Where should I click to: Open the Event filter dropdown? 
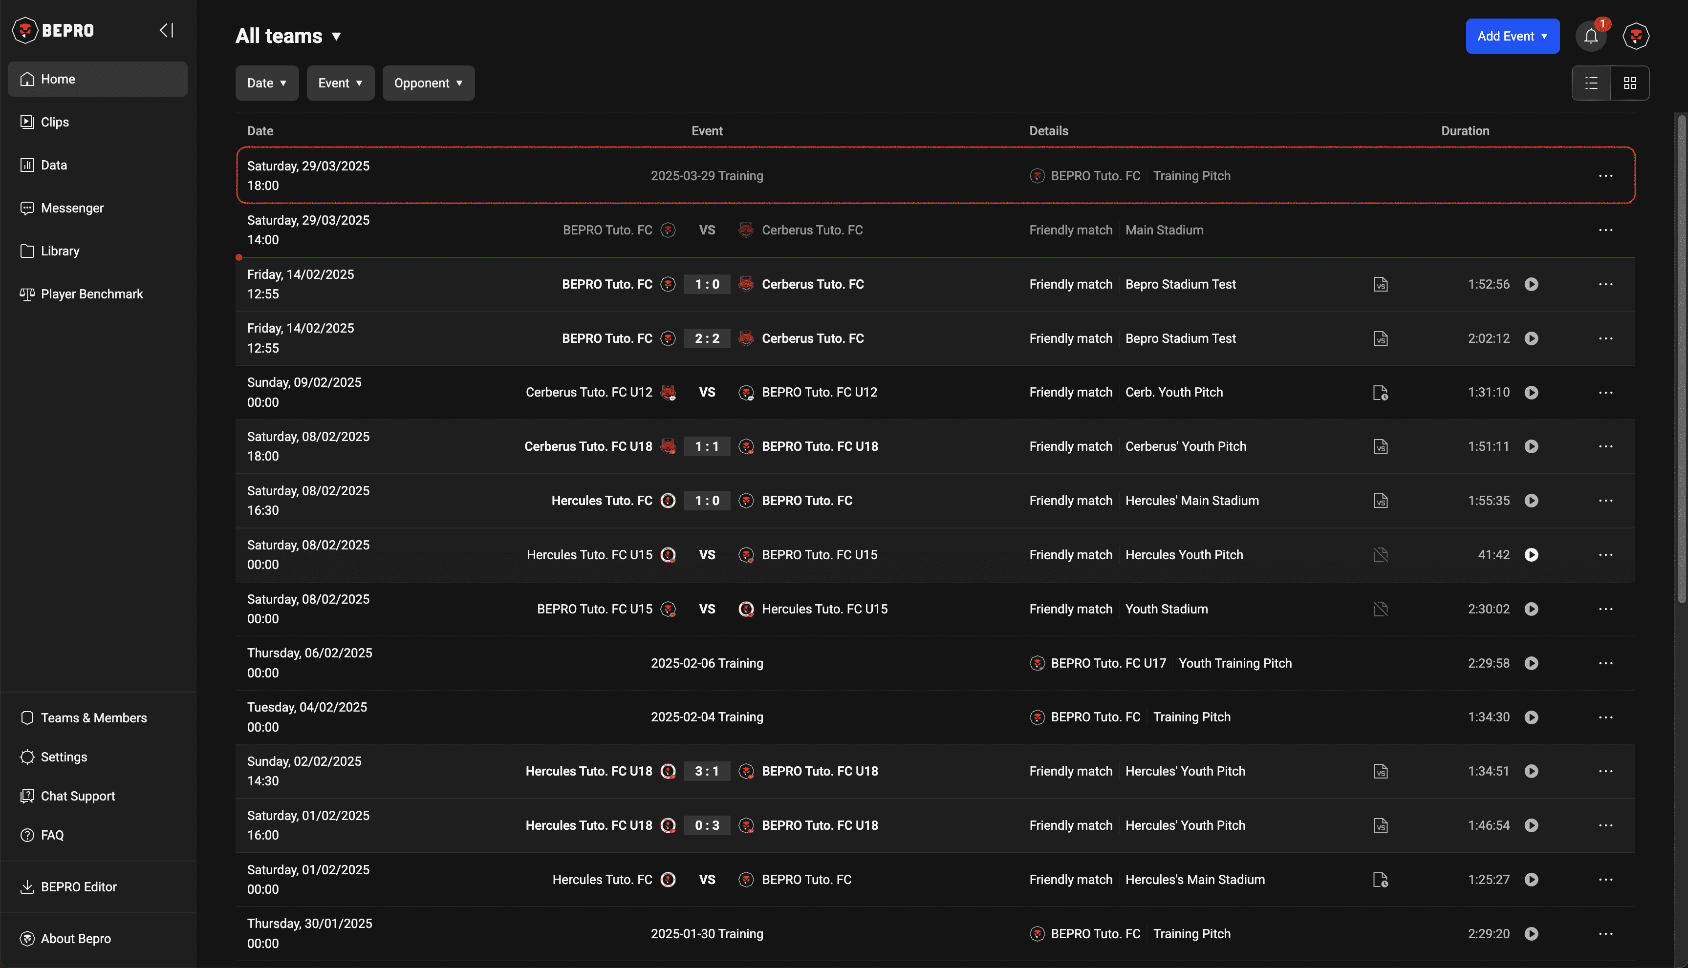pyautogui.click(x=340, y=83)
